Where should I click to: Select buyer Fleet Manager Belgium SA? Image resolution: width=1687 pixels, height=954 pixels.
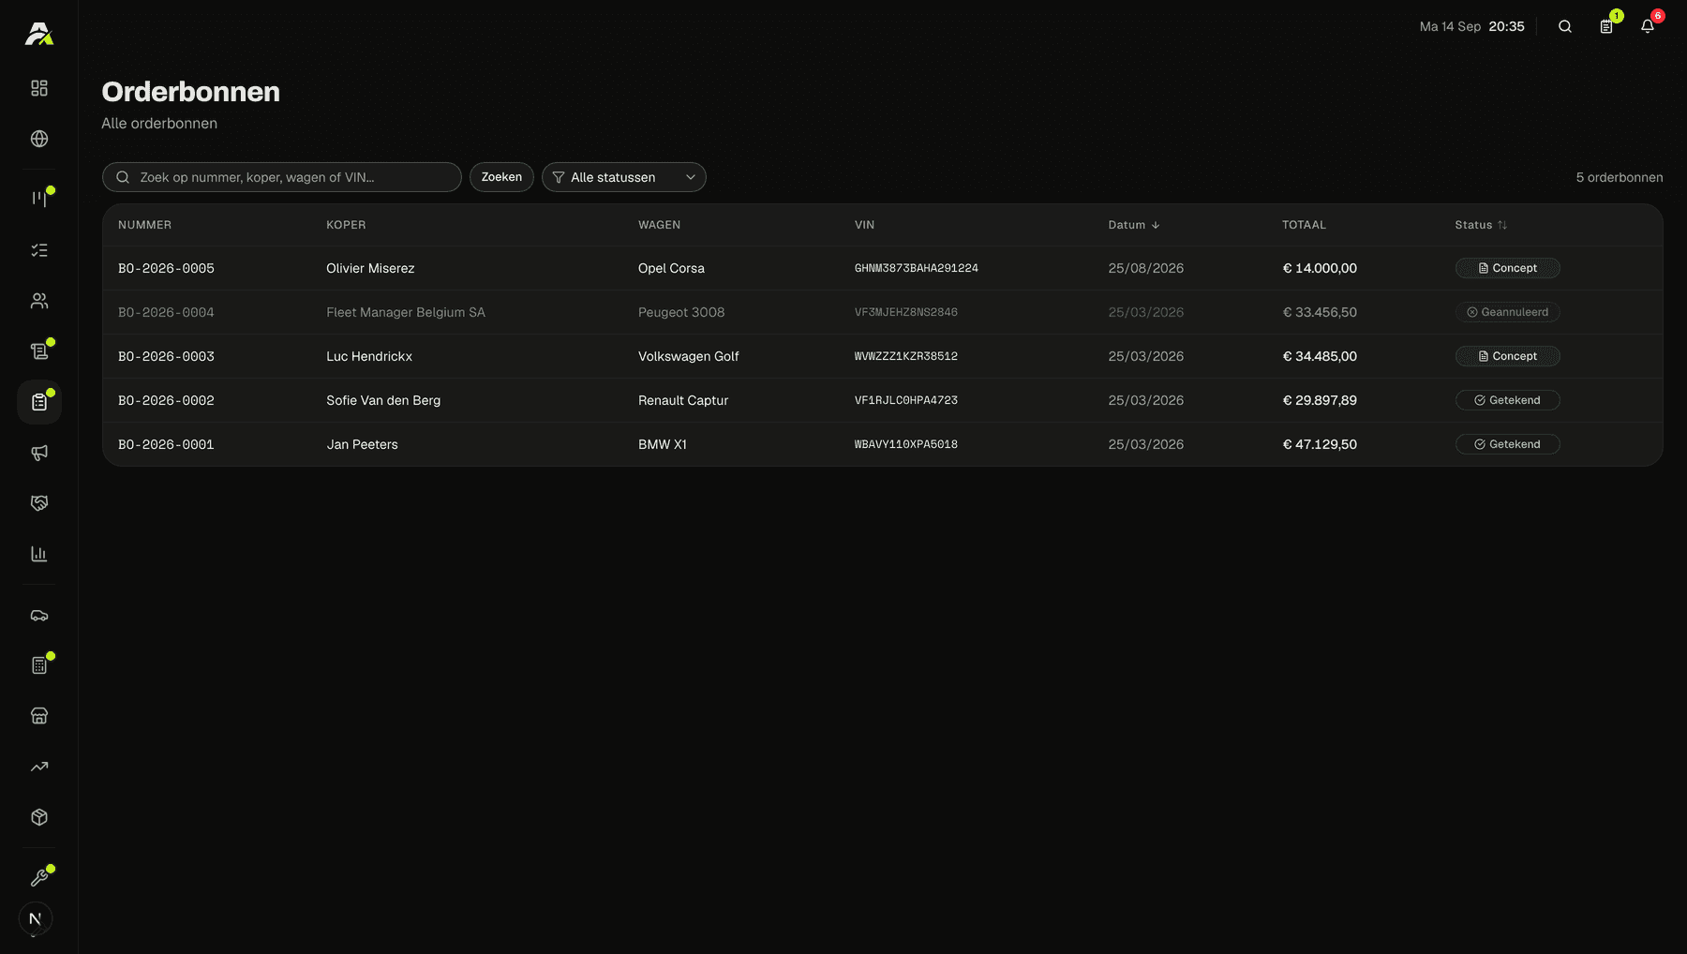[x=406, y=312]
